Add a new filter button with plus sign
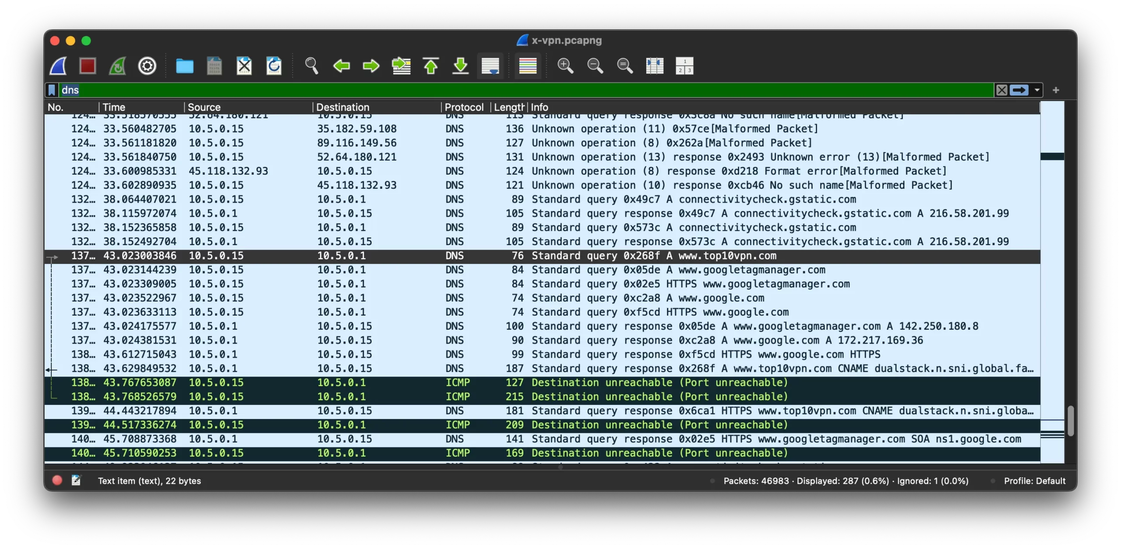 coord(1057,90)
